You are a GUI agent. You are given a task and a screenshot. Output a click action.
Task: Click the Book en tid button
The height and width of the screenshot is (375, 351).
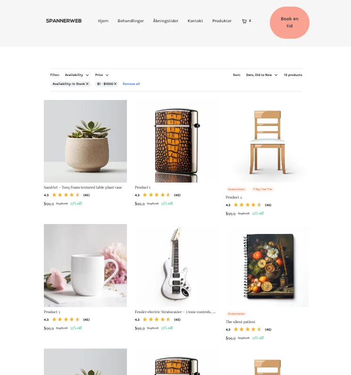[290, 23]
